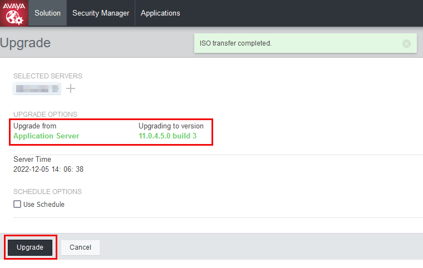This screenshot has width=423, height=268.
Task: Start the upgrade with the Upgrade button
Action: (x=30, y=247)
